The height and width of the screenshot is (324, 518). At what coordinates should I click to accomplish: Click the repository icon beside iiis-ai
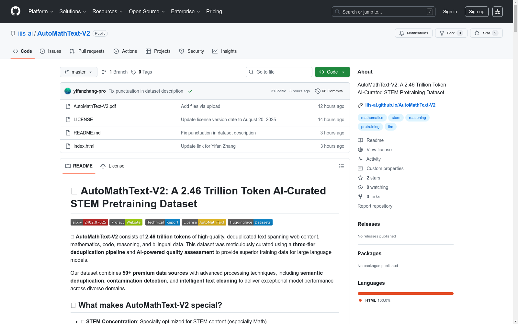pos(13,33)
